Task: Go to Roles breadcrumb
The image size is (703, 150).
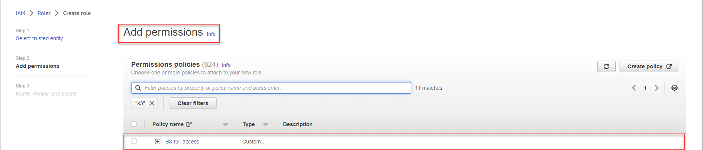Action: coord(44,13)
